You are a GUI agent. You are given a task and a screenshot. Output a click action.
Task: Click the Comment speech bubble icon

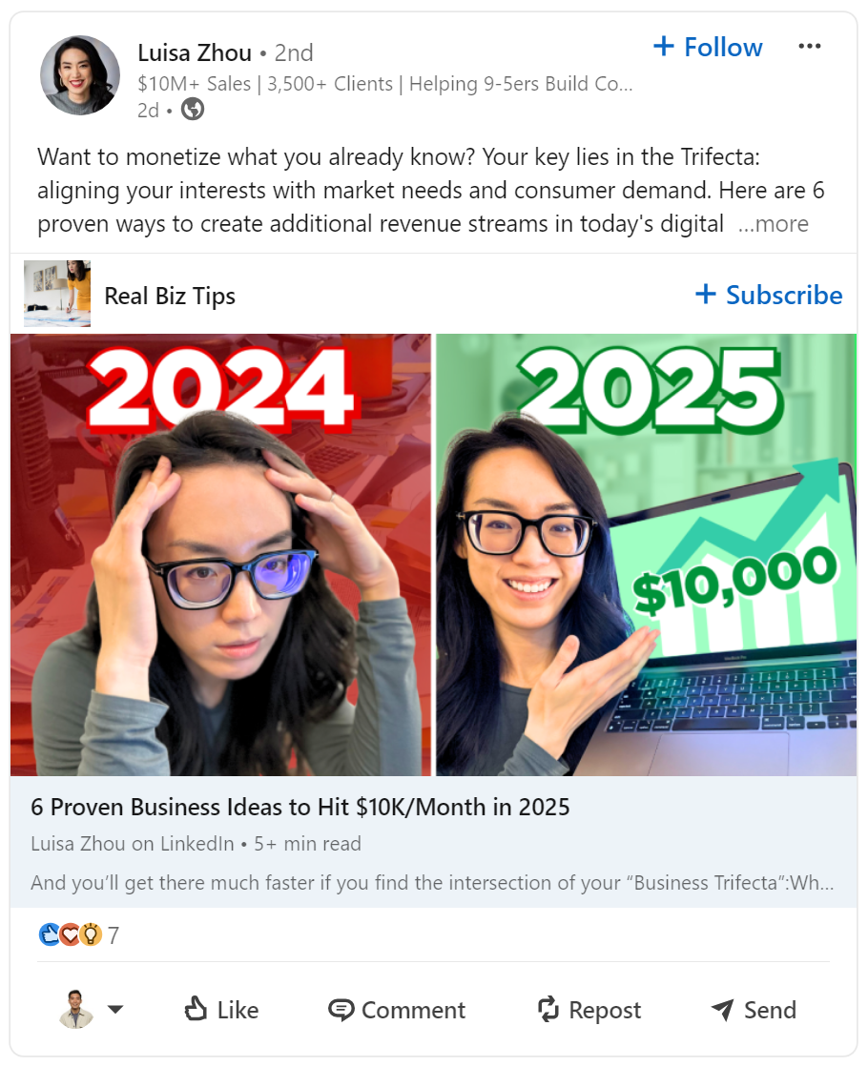[341, 1010]
